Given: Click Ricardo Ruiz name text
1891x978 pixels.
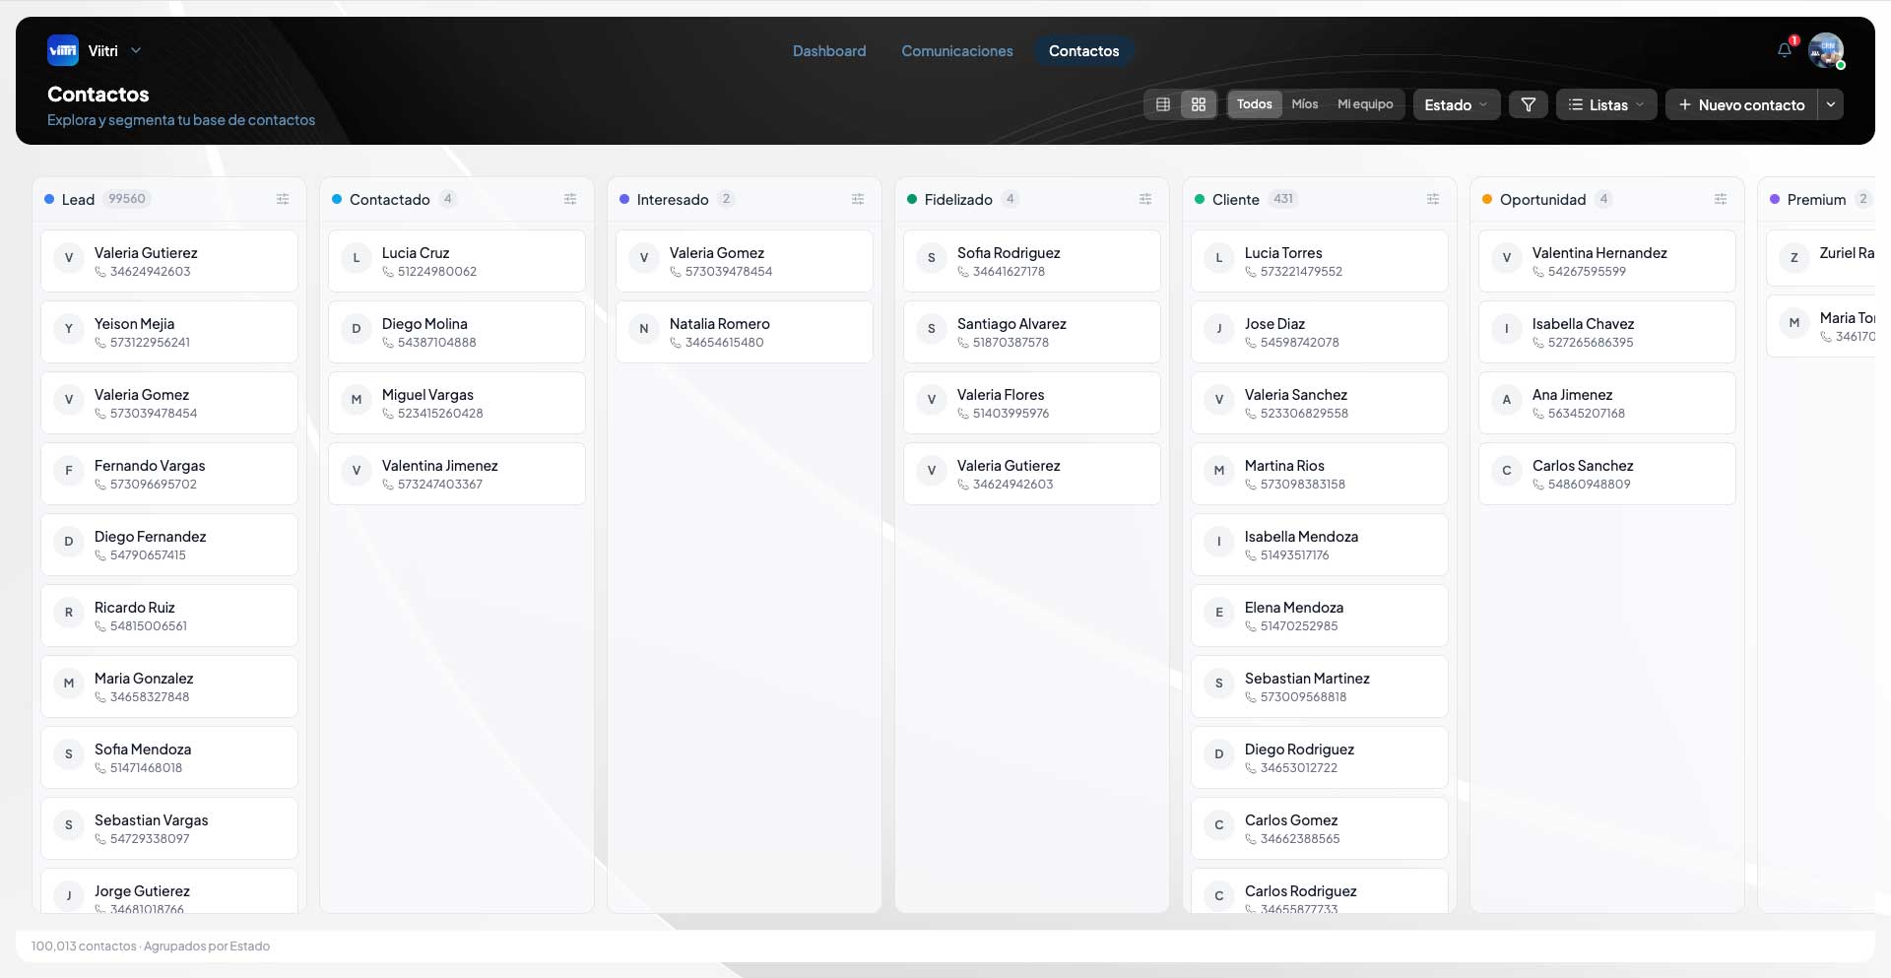Looking at the screenshot, I should tap(135, 608).
